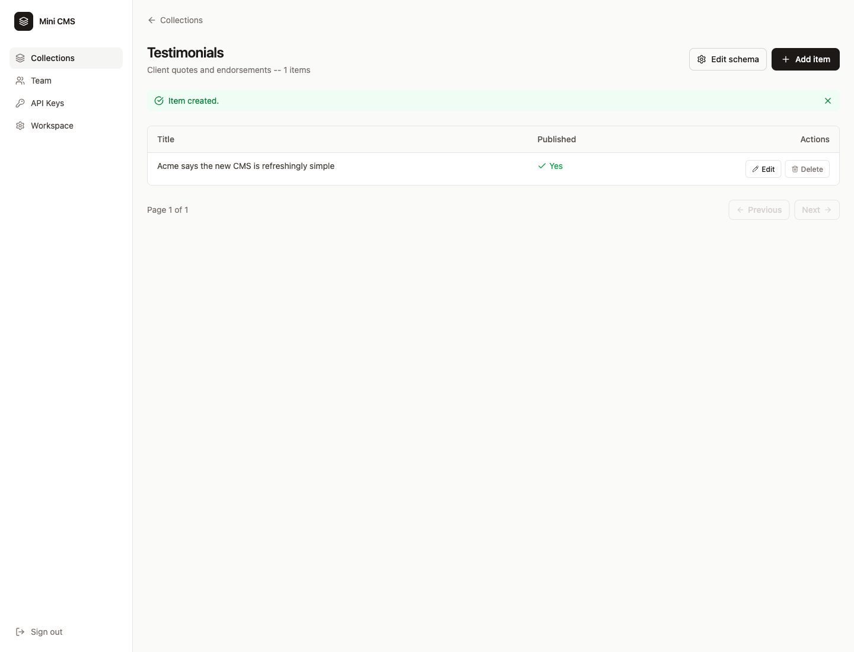Viewport: 854px width, 652px height.
Task: Click the gear icon in Edit schema
Action: (x=702, y=59)
